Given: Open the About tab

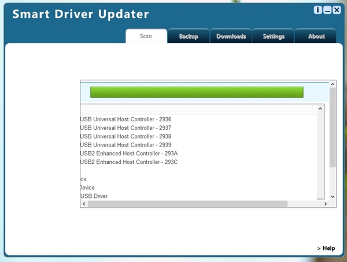Looking at the screenshot, I should tap(316, 36).
